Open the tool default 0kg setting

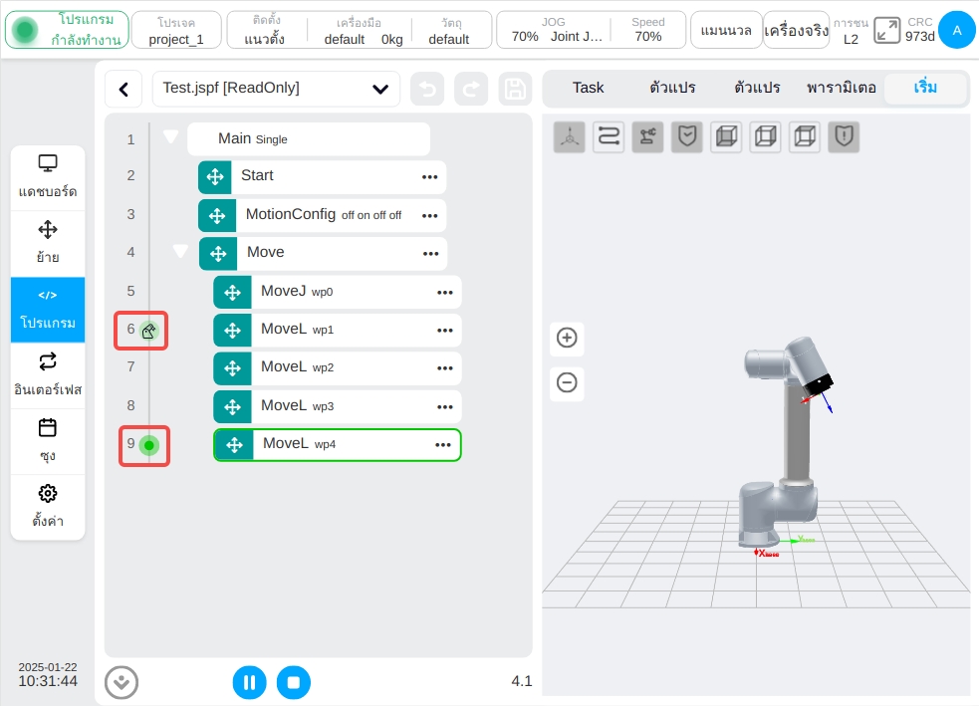pos(363,30)
